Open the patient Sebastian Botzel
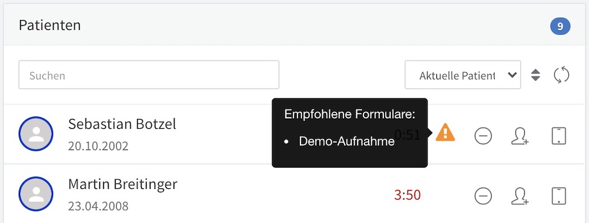589x223 pixels. pyautogui.click(x=122, y=124)
